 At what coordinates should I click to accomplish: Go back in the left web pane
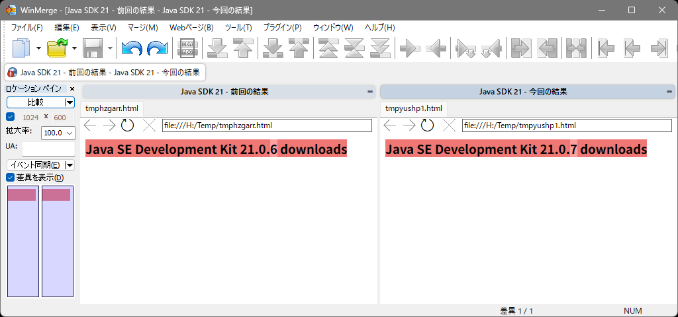(x=90, y=125)
